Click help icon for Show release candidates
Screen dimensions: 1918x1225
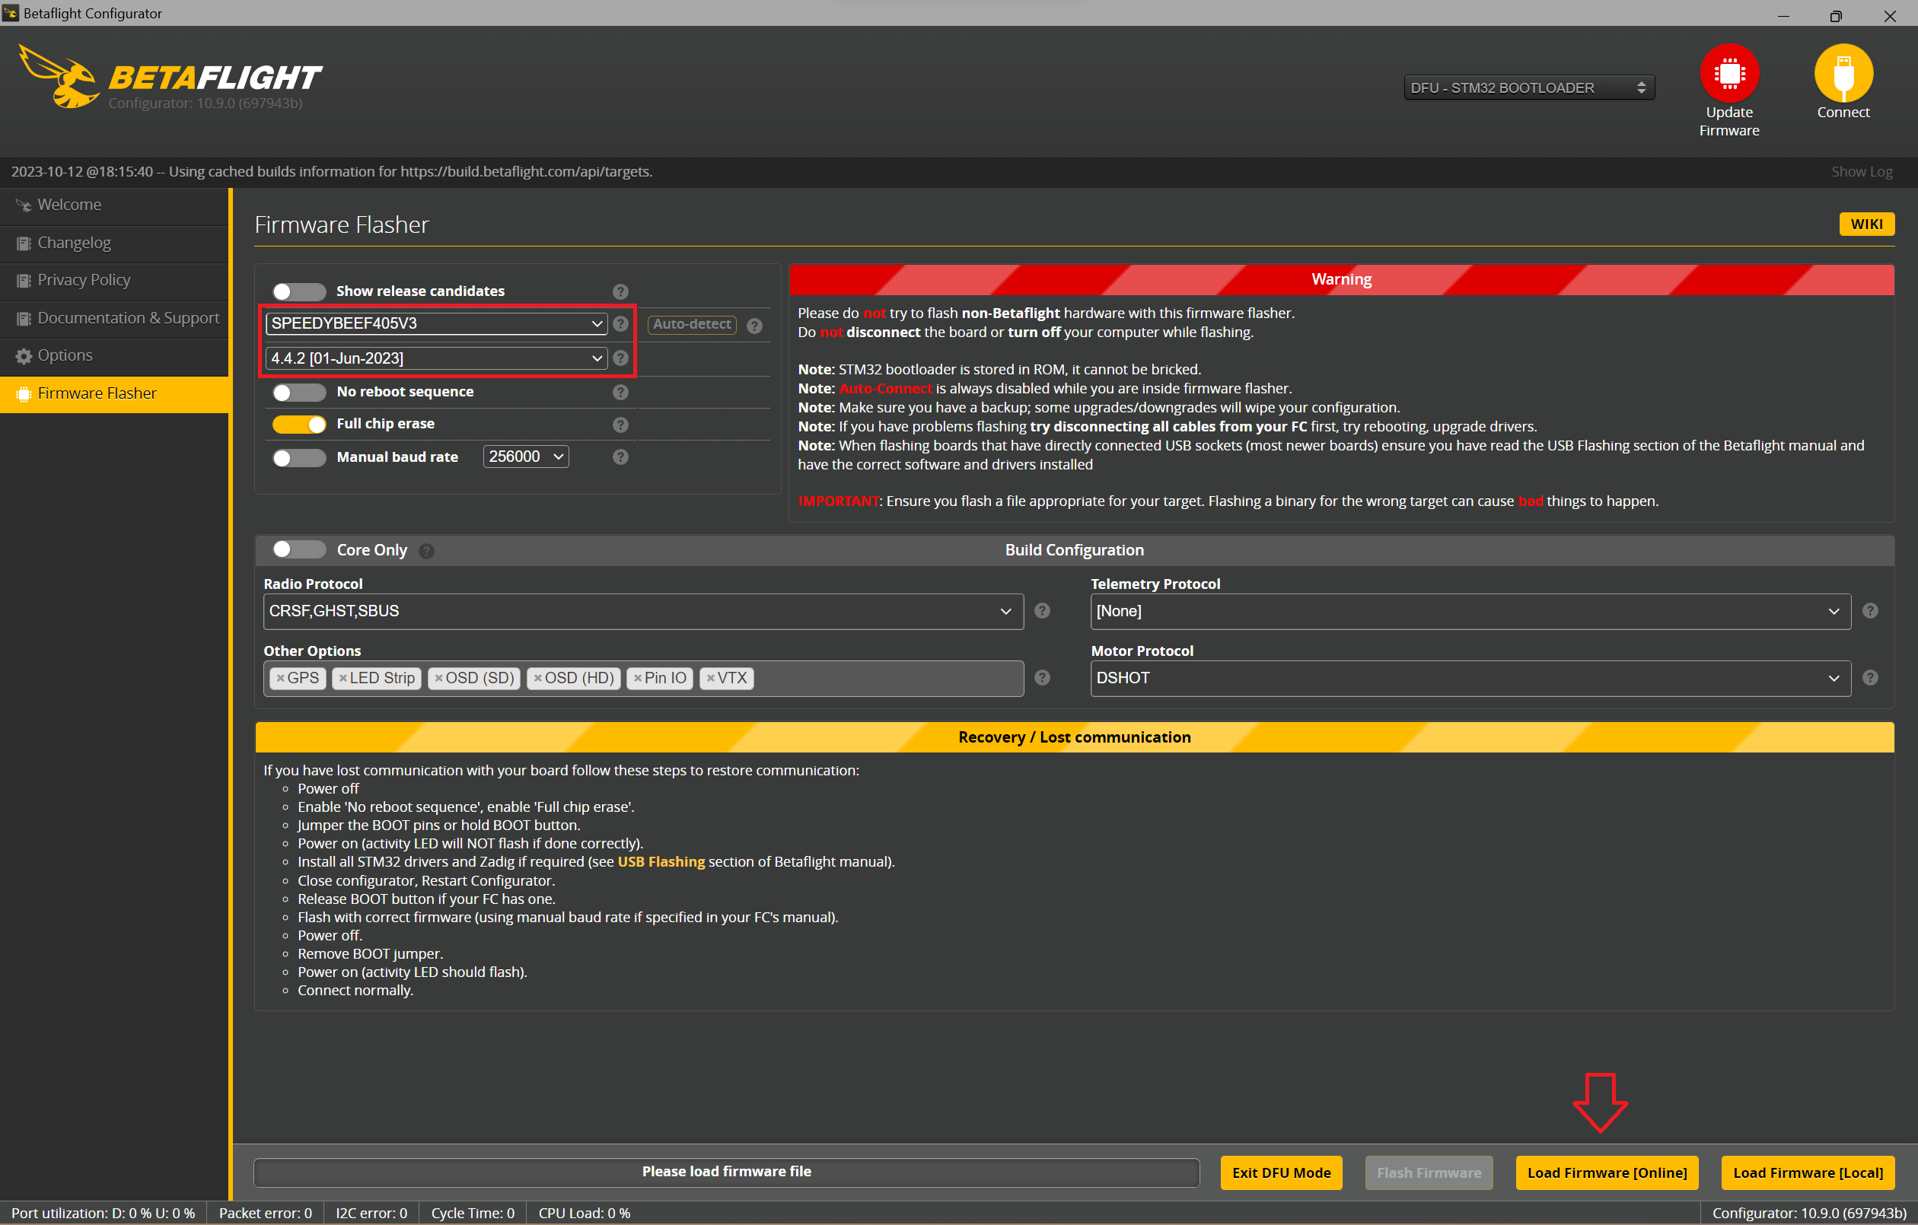coord(620,291)
